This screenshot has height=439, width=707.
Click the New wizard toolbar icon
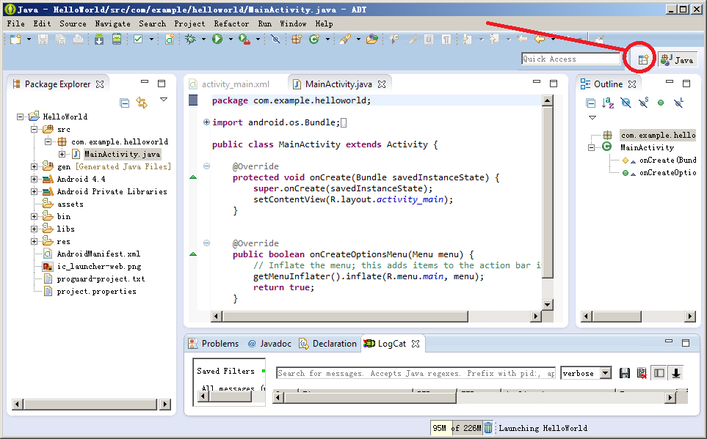(x=15, y=40)
